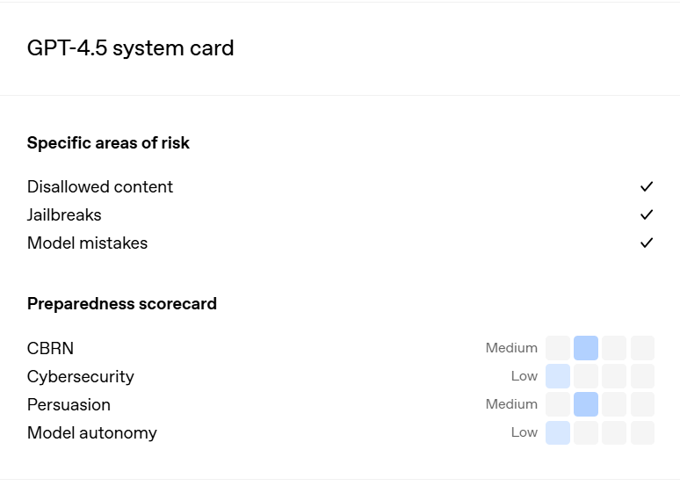Click the highlighted Medium square for Persuasion
680x486 pixels.
[x=586, y=404]
